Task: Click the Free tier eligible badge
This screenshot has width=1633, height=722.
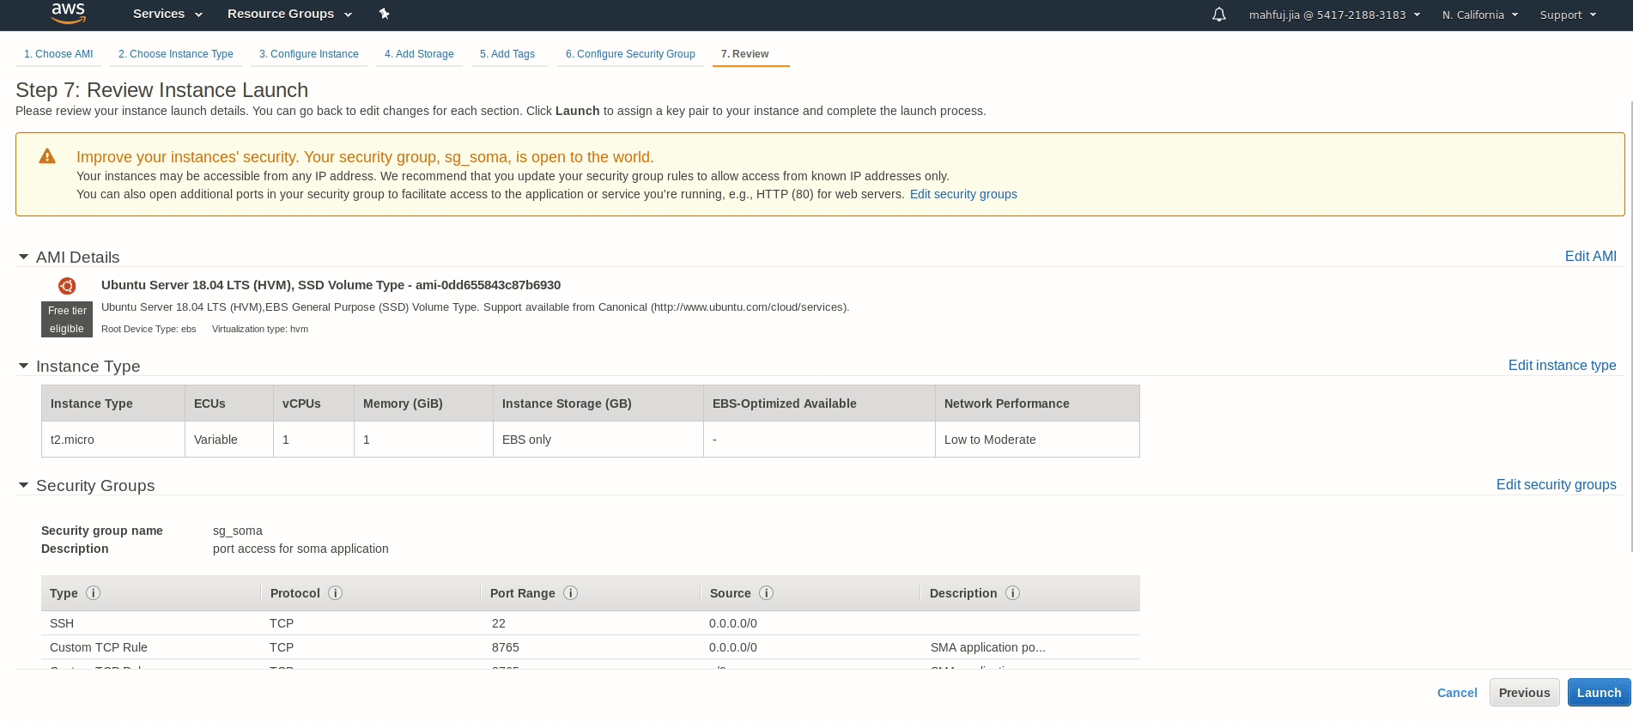Action: pyautogui.click(x=67, y=319)
